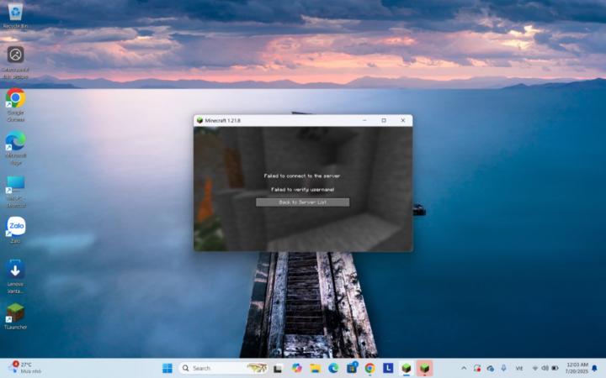This screenshot has width=606, height=378.
Task: Open the VIE language input switcher
Action: [x=519, y=369]
